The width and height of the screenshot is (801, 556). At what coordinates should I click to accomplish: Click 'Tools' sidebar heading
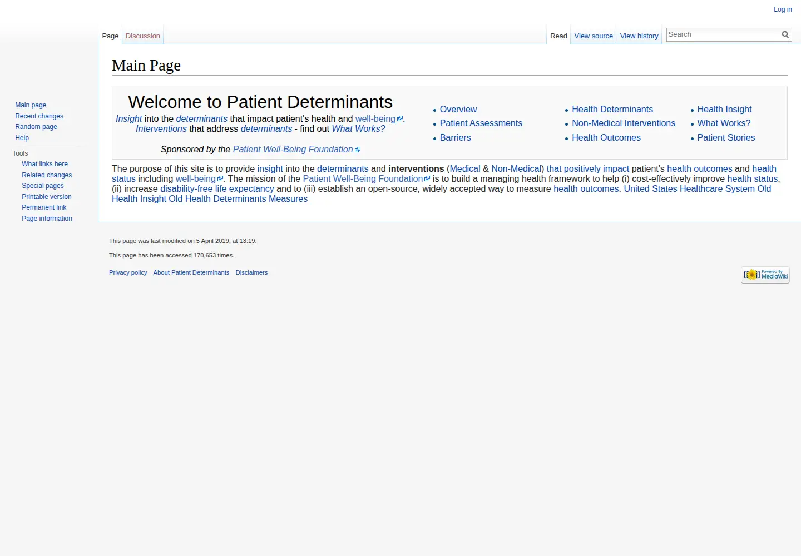click(20, 153)
